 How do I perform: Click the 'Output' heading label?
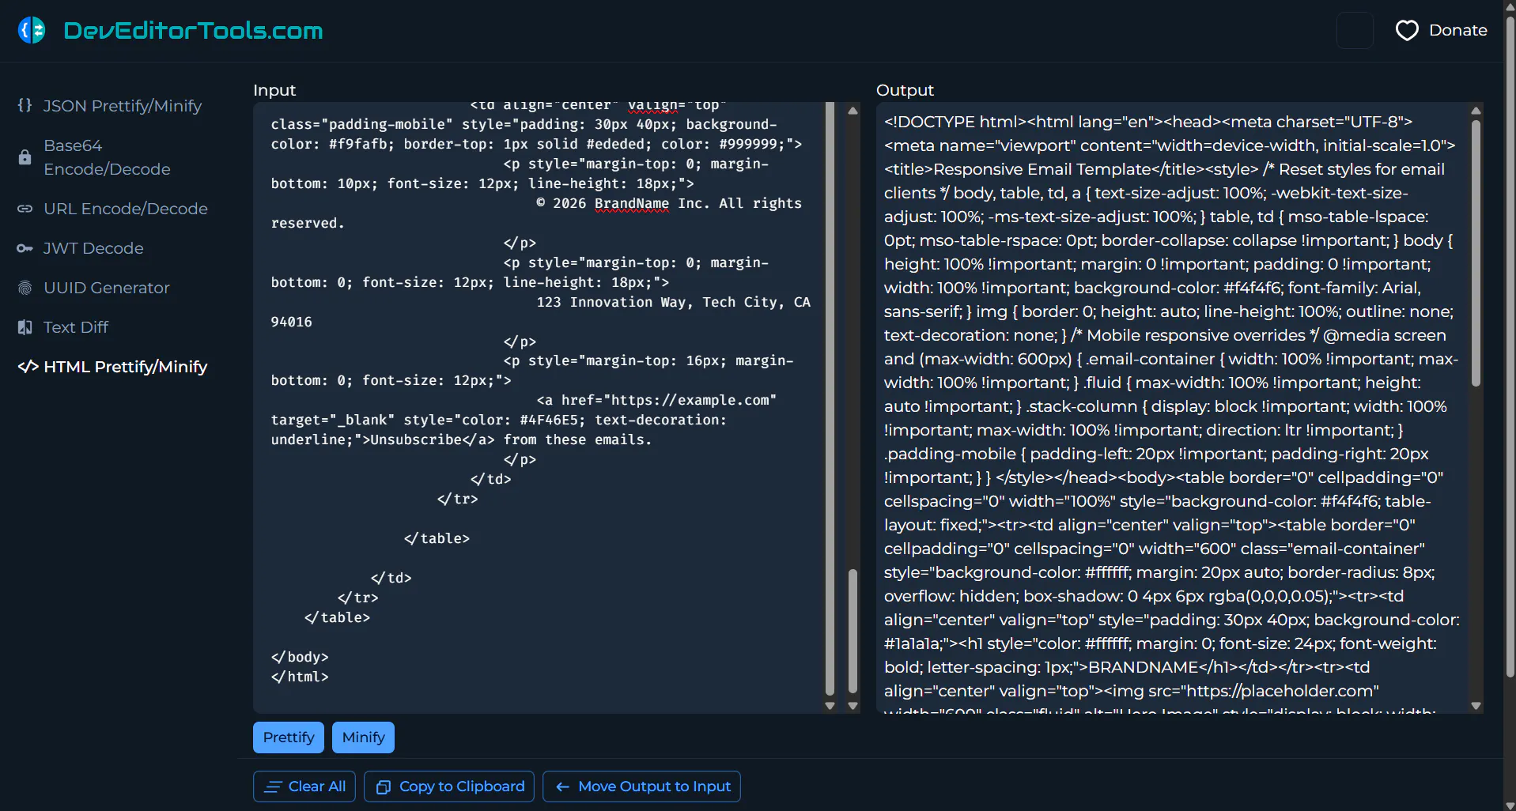[x=905, y=90]
